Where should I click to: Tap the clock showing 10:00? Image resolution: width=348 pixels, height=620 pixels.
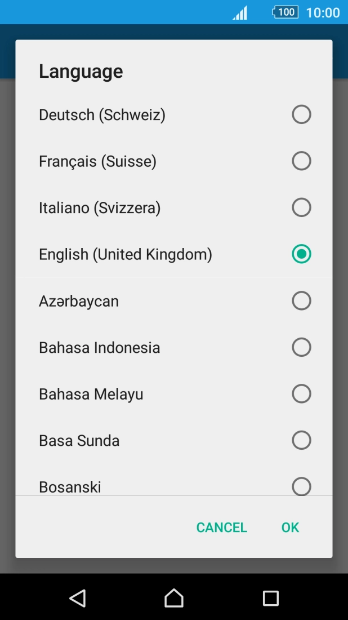(x=323, y=12)
